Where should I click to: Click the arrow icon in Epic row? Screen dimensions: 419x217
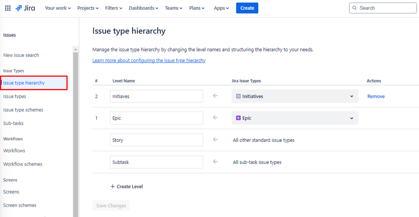pyautogui.click(x=216, y=117)
